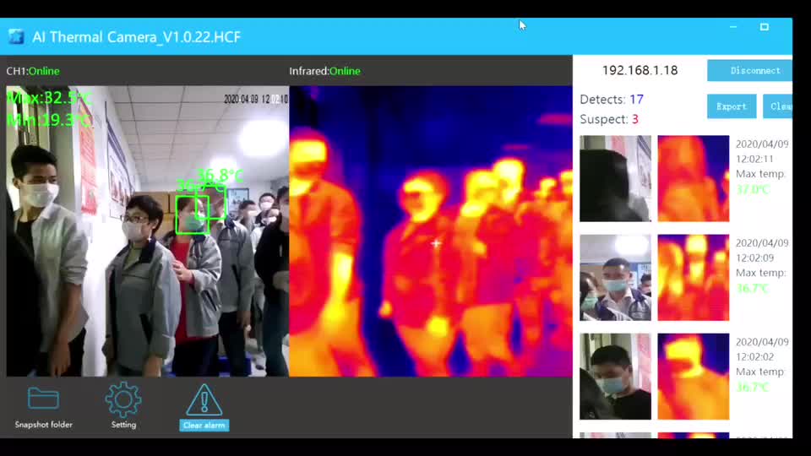This screenshot has height=456, width=811.
Task: Click the partially visible Clear button
Action: (x=779, y=106)
